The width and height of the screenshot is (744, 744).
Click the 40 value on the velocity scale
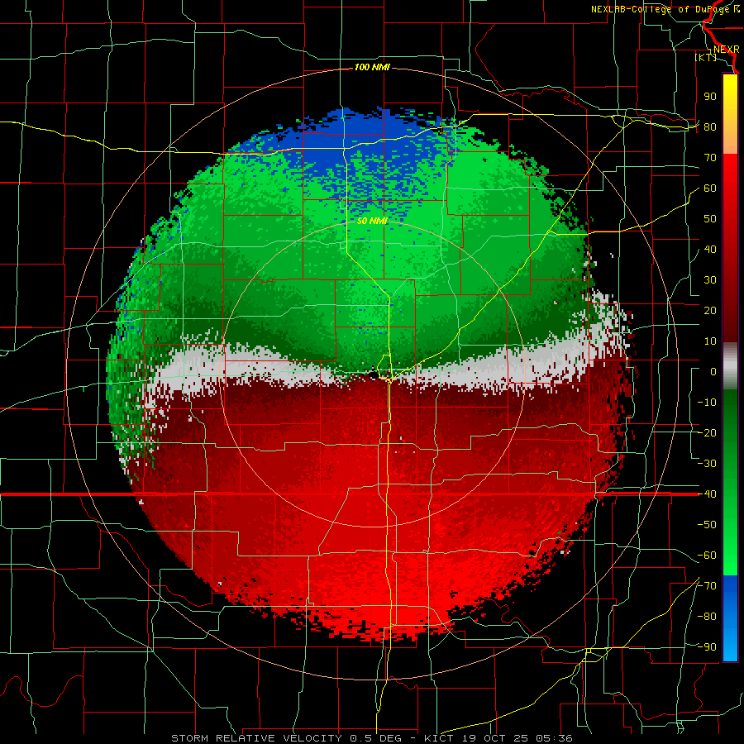pos(710,249)
